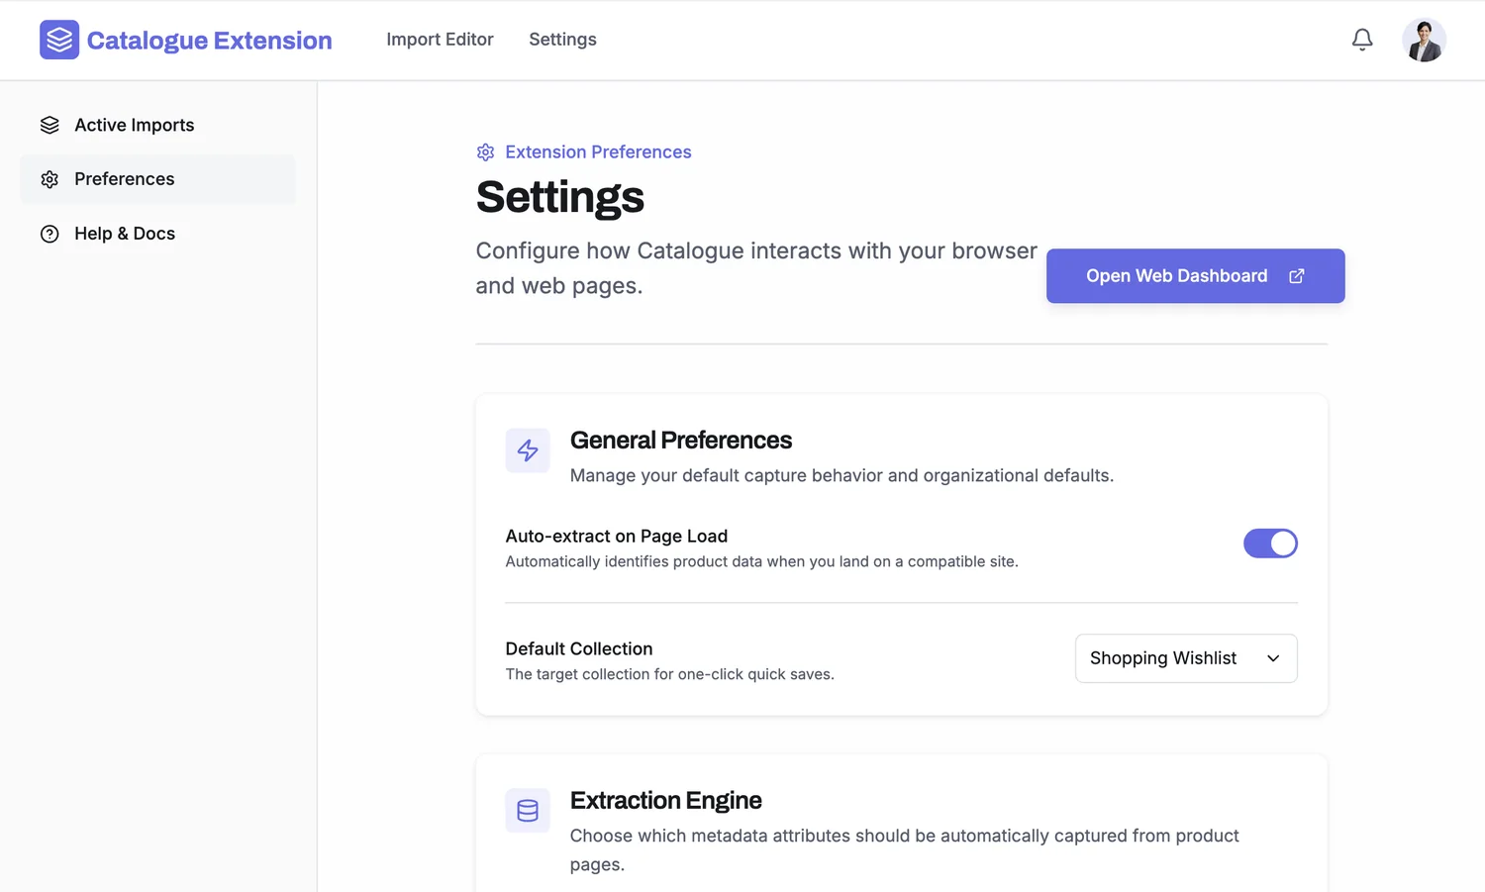Click the General Preferences lightning icon
1485x892 pixels.
[x=528, y=450]
